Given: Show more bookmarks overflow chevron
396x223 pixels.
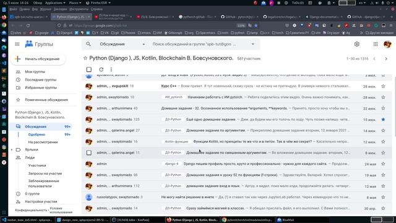Looking at the screenshot, I should click(361, 33).
